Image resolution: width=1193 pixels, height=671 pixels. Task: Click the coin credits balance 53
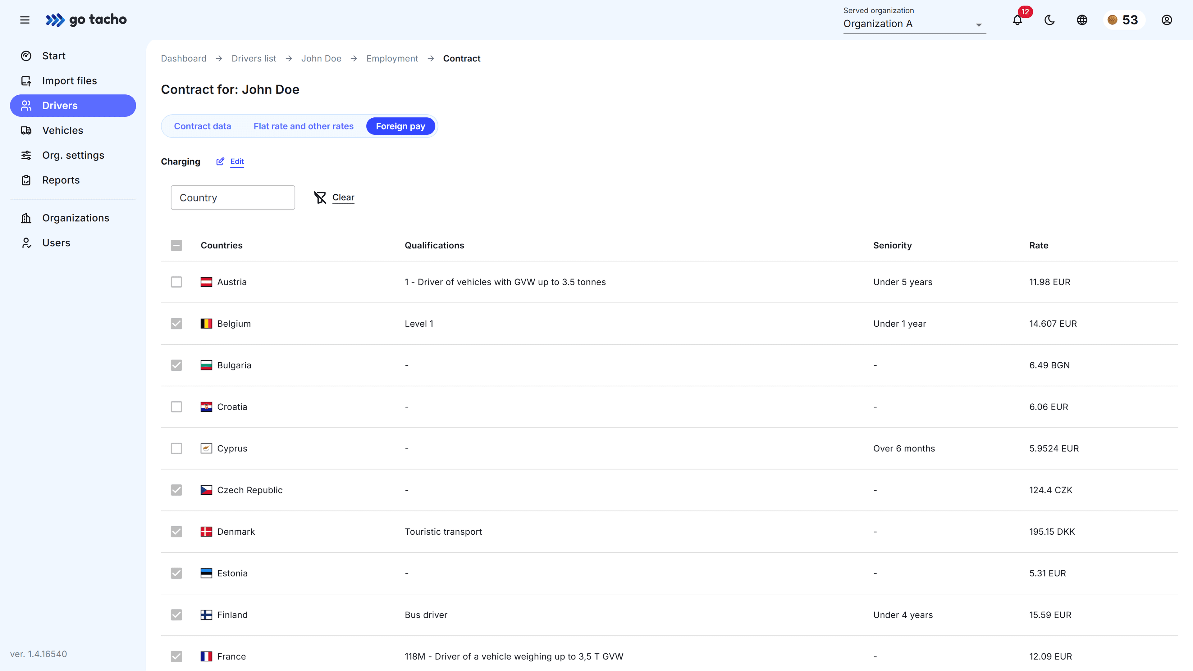coord(1124,20)
